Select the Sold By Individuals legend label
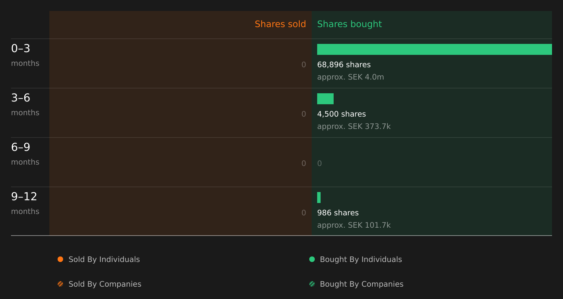The image size is (563, 299). [x=104, y=260]
